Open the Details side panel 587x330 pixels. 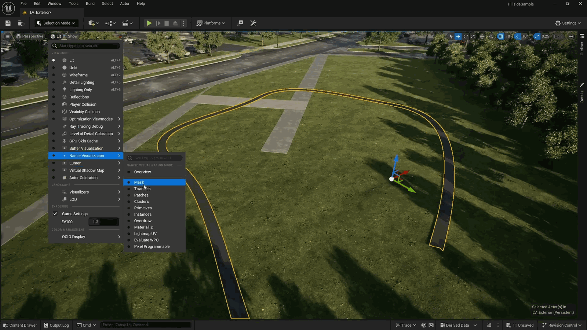click(582, 93)
